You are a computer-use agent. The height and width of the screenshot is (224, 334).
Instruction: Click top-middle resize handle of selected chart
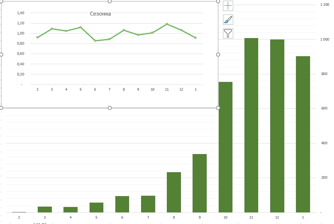click(x=110, y=1)
